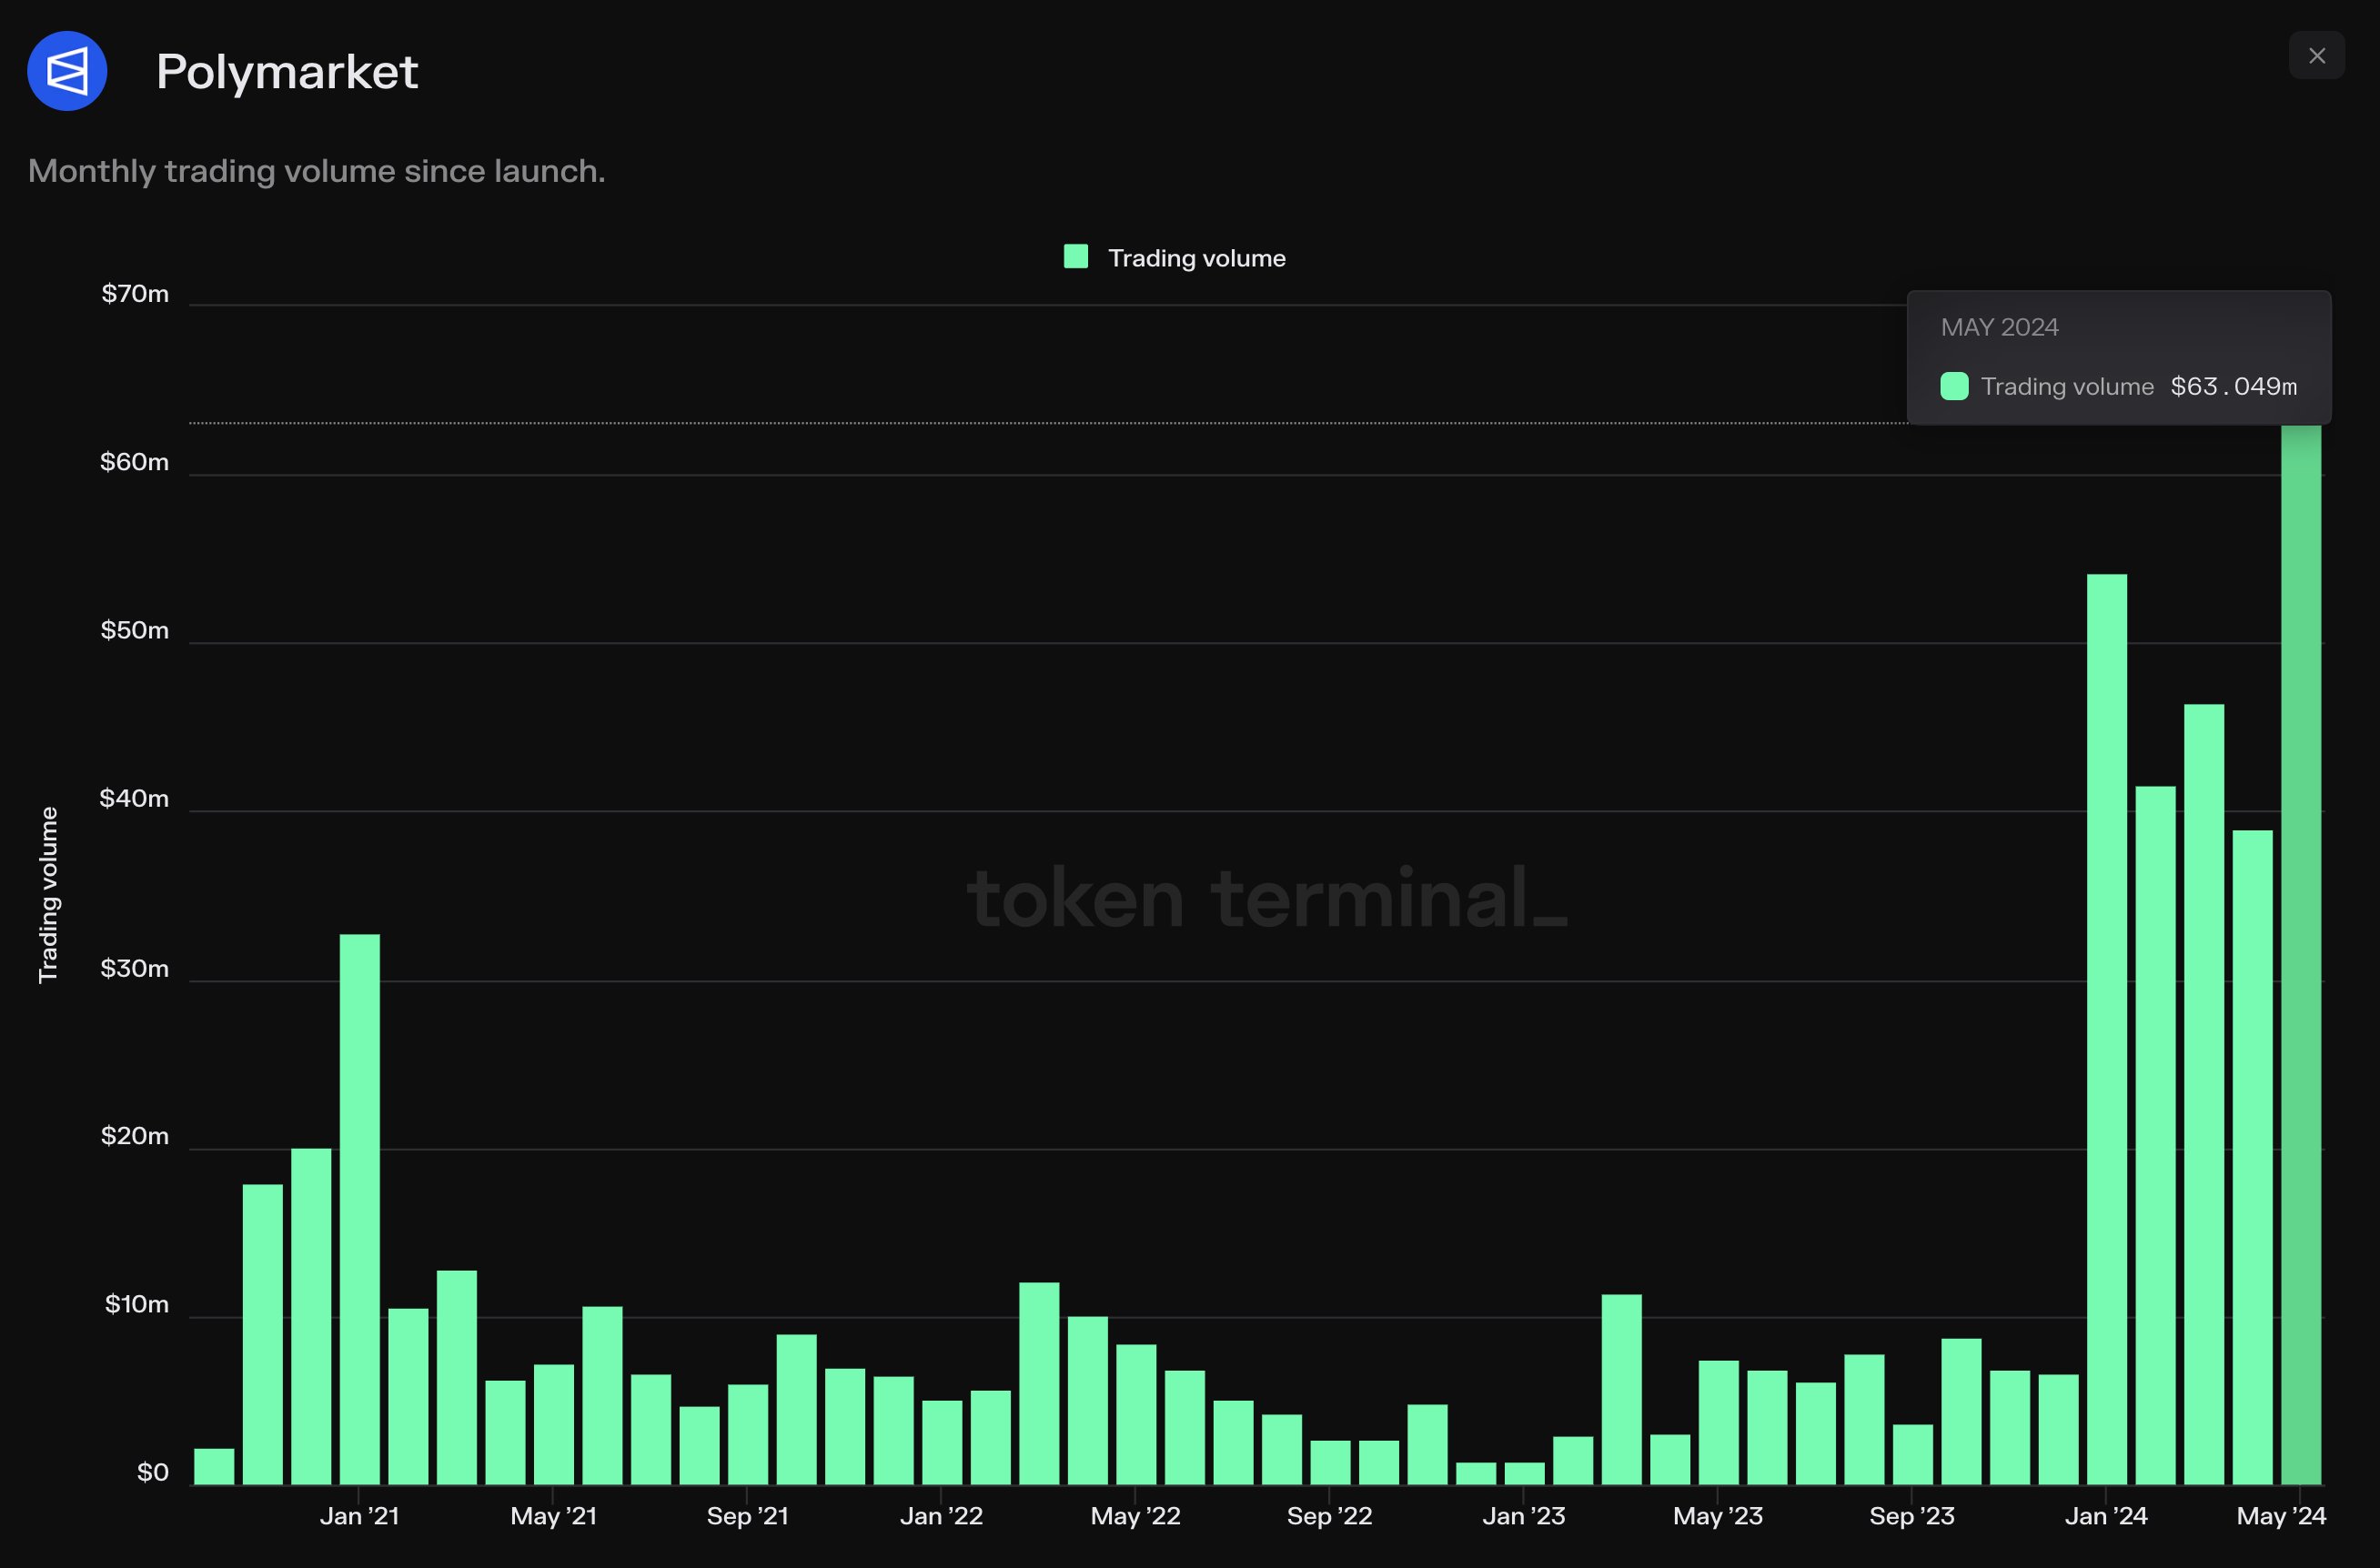This screenshot has height=1568, width=2380.
Task: Click the Polymarket logo icon
Action: coord(66,70)
